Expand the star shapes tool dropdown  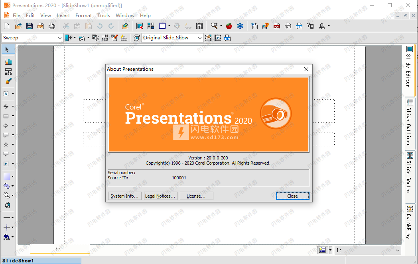click(13, 144)
